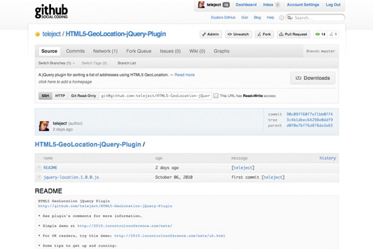Switch to the Issues (0) tab
This screenshot has height=249, width=373.
click(x=170, y=51)
